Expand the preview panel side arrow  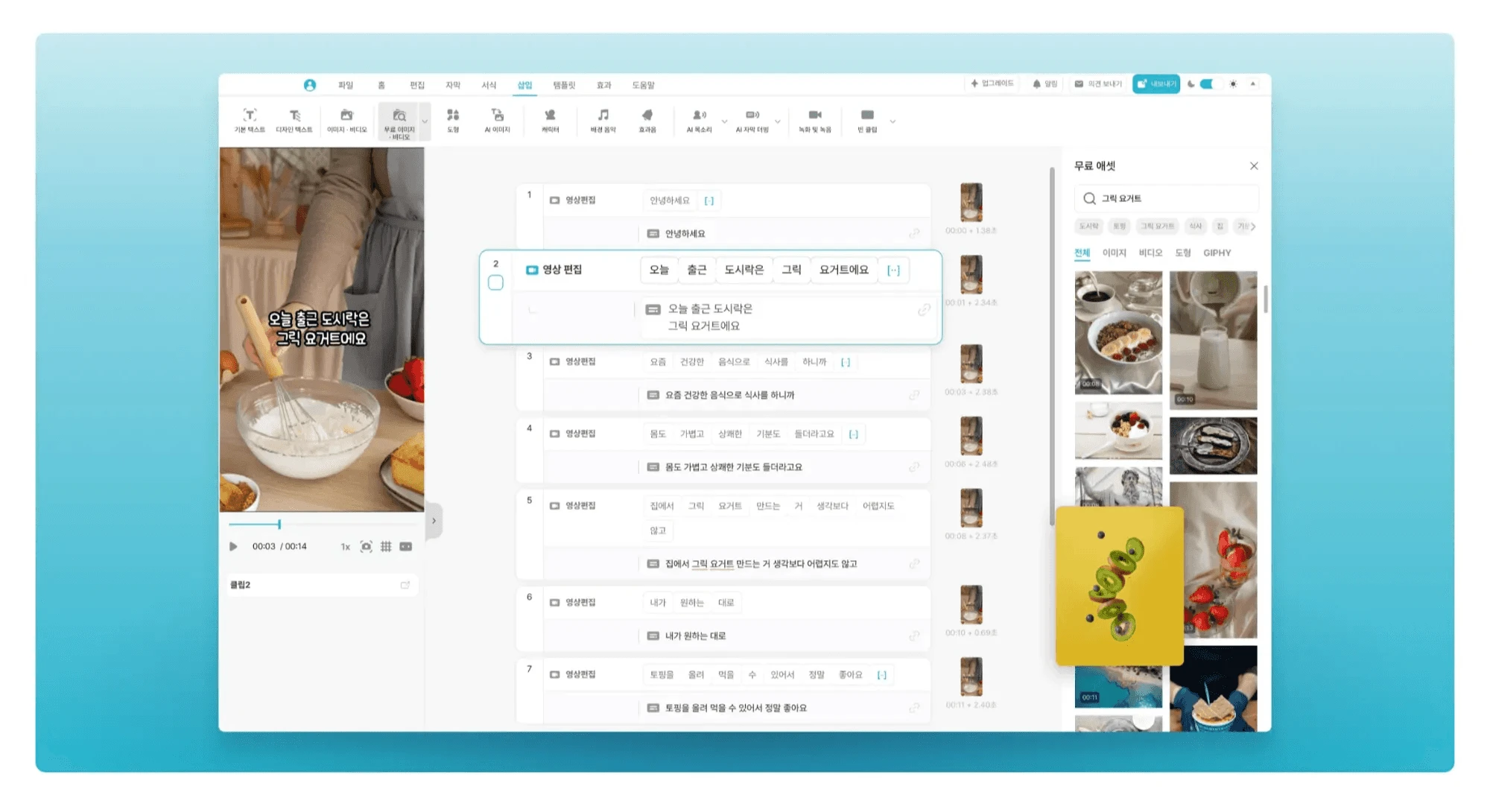coord(434,521)
